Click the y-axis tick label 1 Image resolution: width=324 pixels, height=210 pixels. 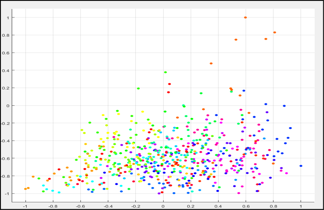(x=8, y=18)
